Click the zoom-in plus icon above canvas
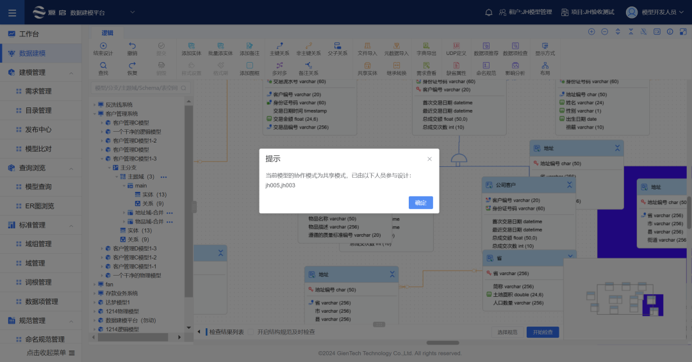The height and width of the screenshot is (362, 692). coord(591,32)
